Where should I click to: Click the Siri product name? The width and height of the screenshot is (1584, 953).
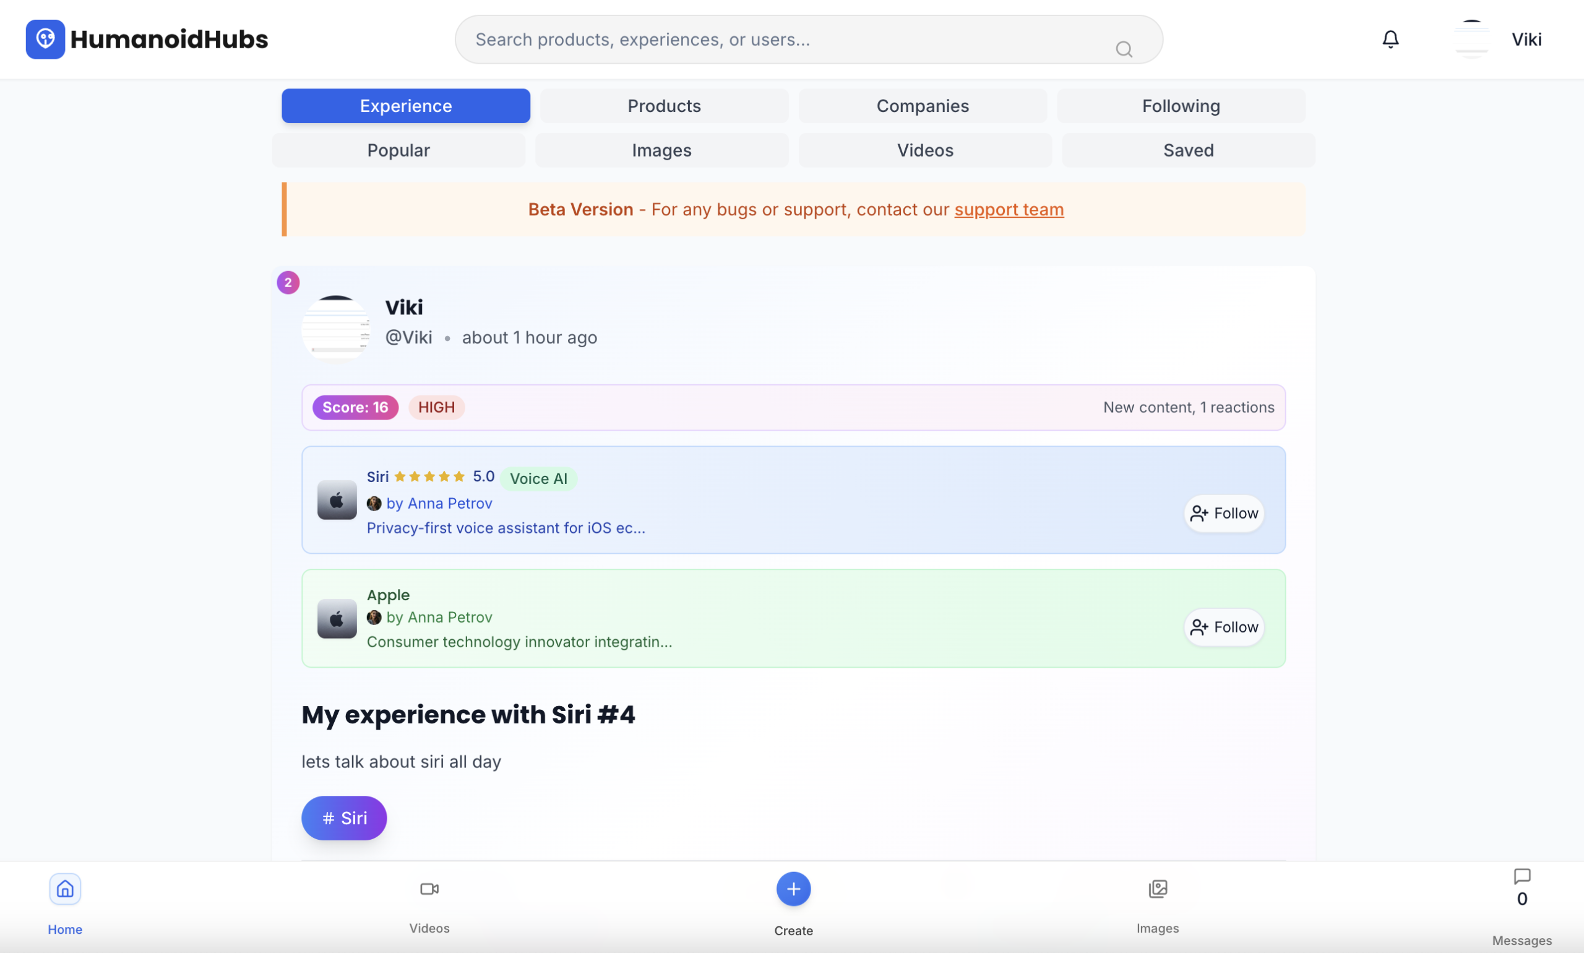click(377, 476)
